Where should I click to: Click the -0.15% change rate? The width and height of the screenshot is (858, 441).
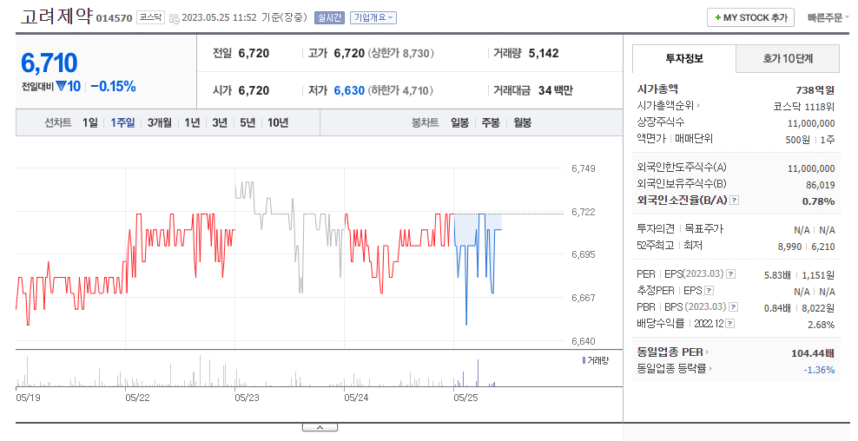coord(113,87)
